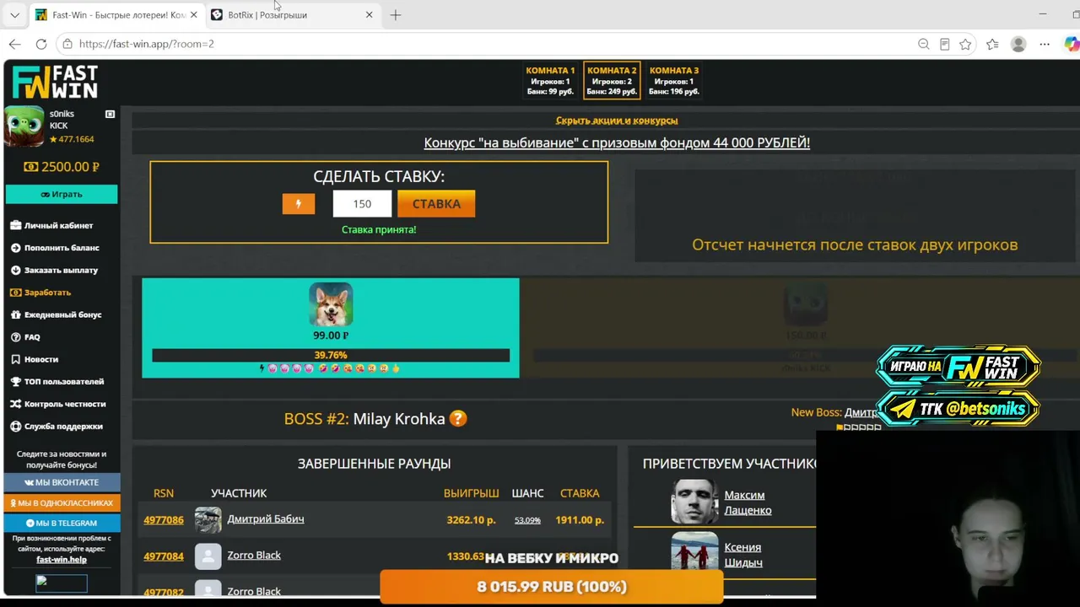Click Максим Лащенко's profile photo
1080x607 pixels.
[694, 502]
